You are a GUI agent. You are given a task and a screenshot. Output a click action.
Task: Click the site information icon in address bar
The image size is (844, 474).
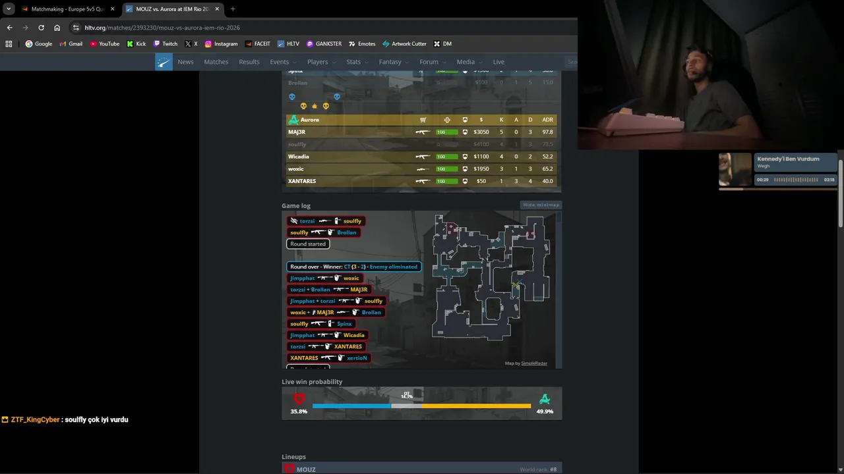click(x=76, y=28)
